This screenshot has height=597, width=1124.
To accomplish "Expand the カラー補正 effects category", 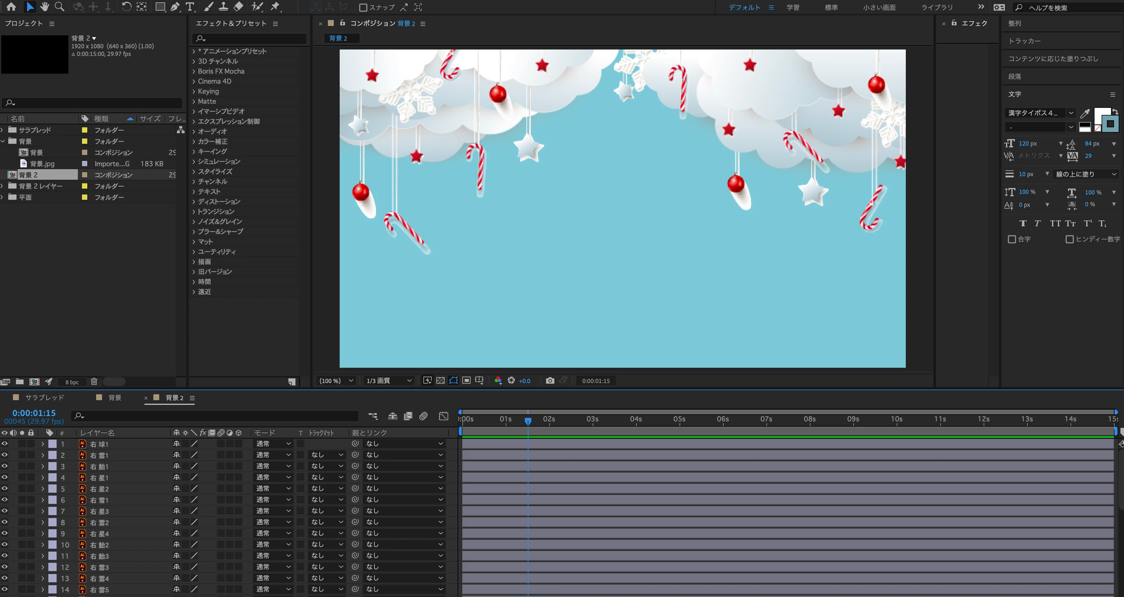I will click(194, 141).
